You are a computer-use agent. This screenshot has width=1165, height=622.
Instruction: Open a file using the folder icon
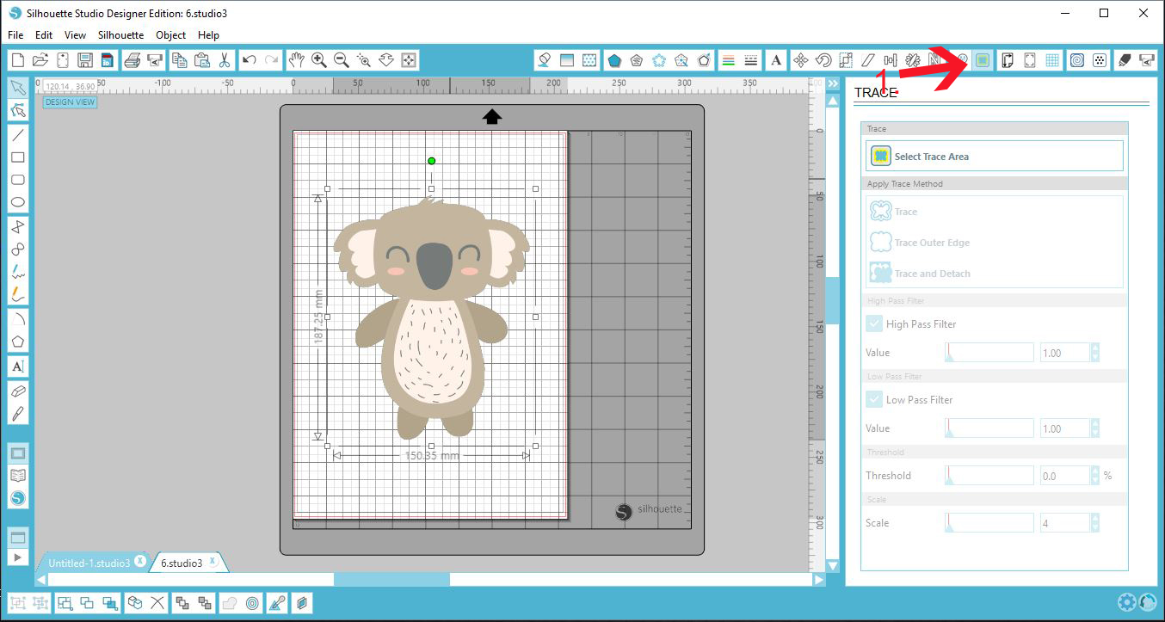click(40, 59)
